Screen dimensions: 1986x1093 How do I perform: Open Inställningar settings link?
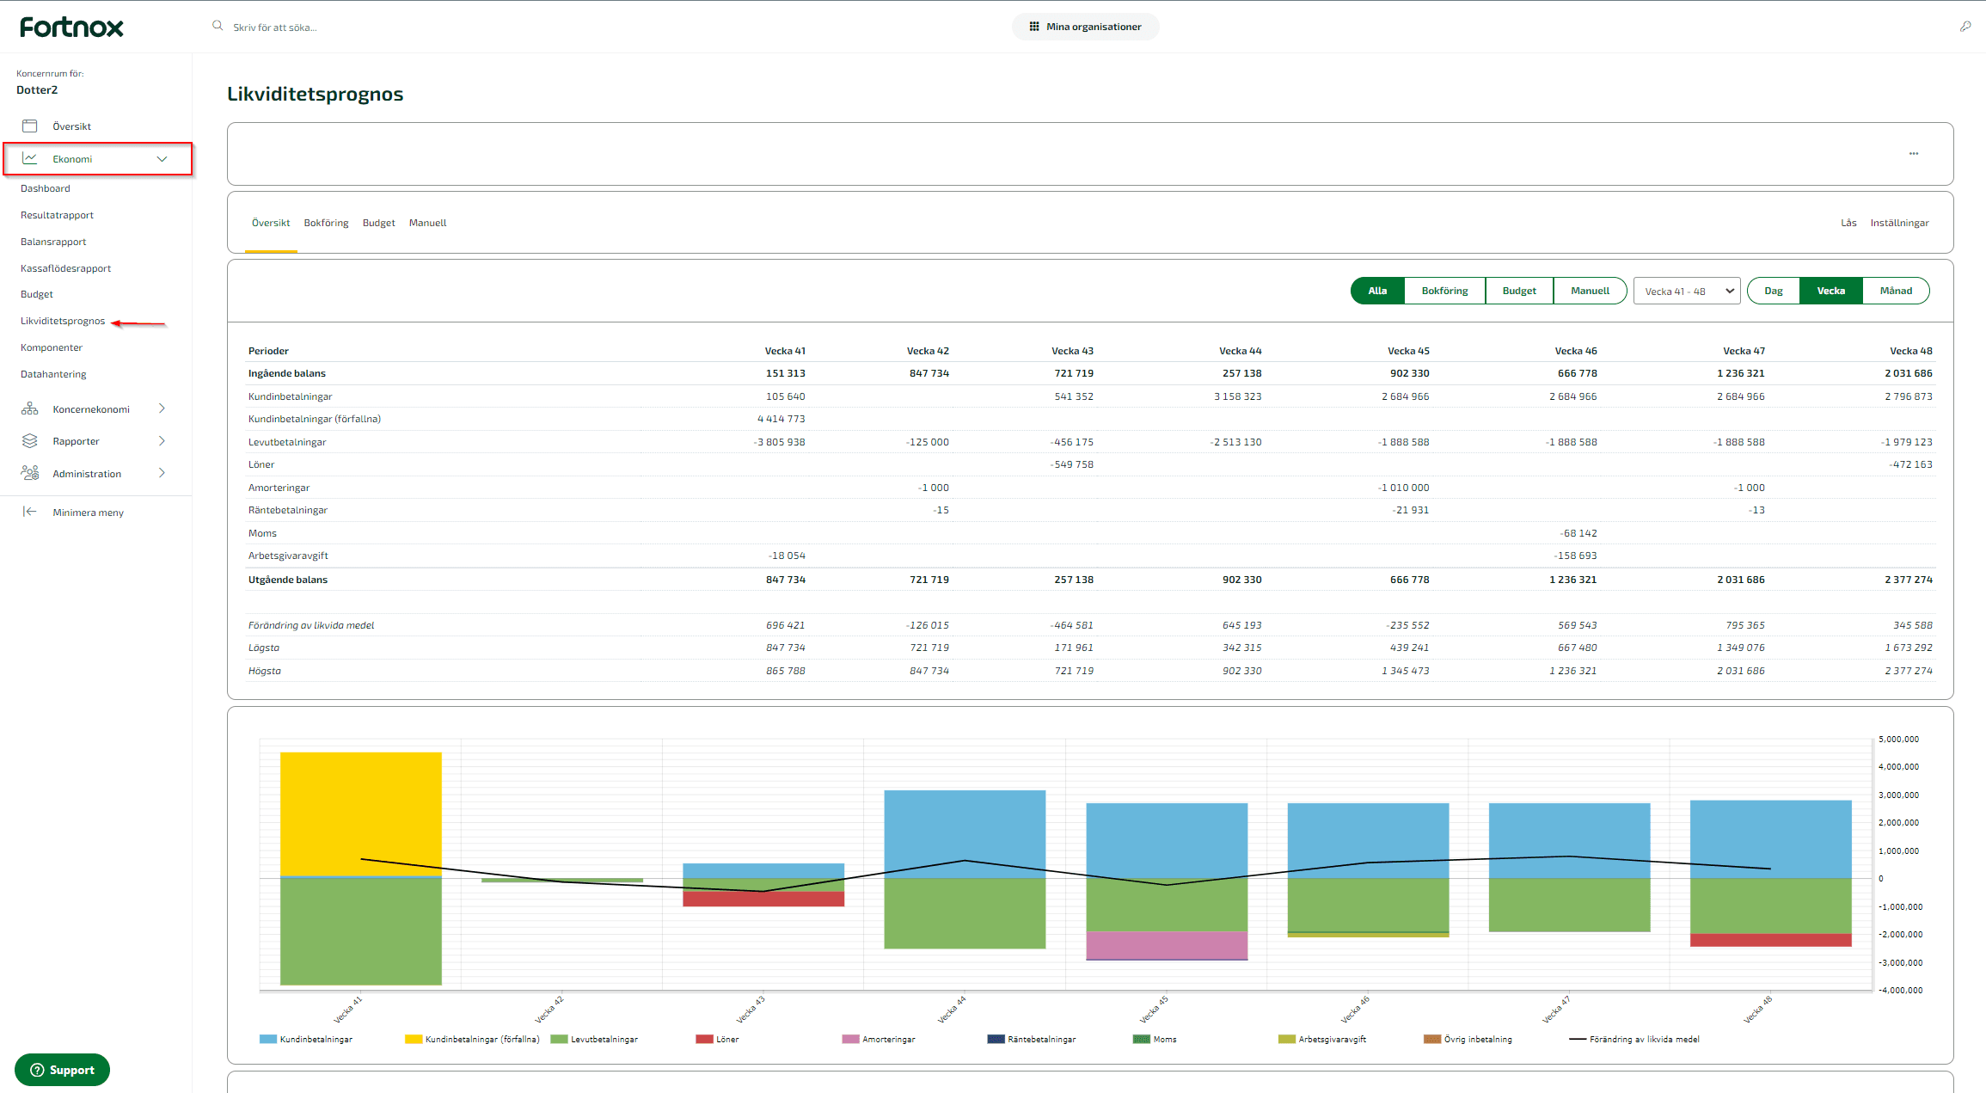click(1899, 223)
